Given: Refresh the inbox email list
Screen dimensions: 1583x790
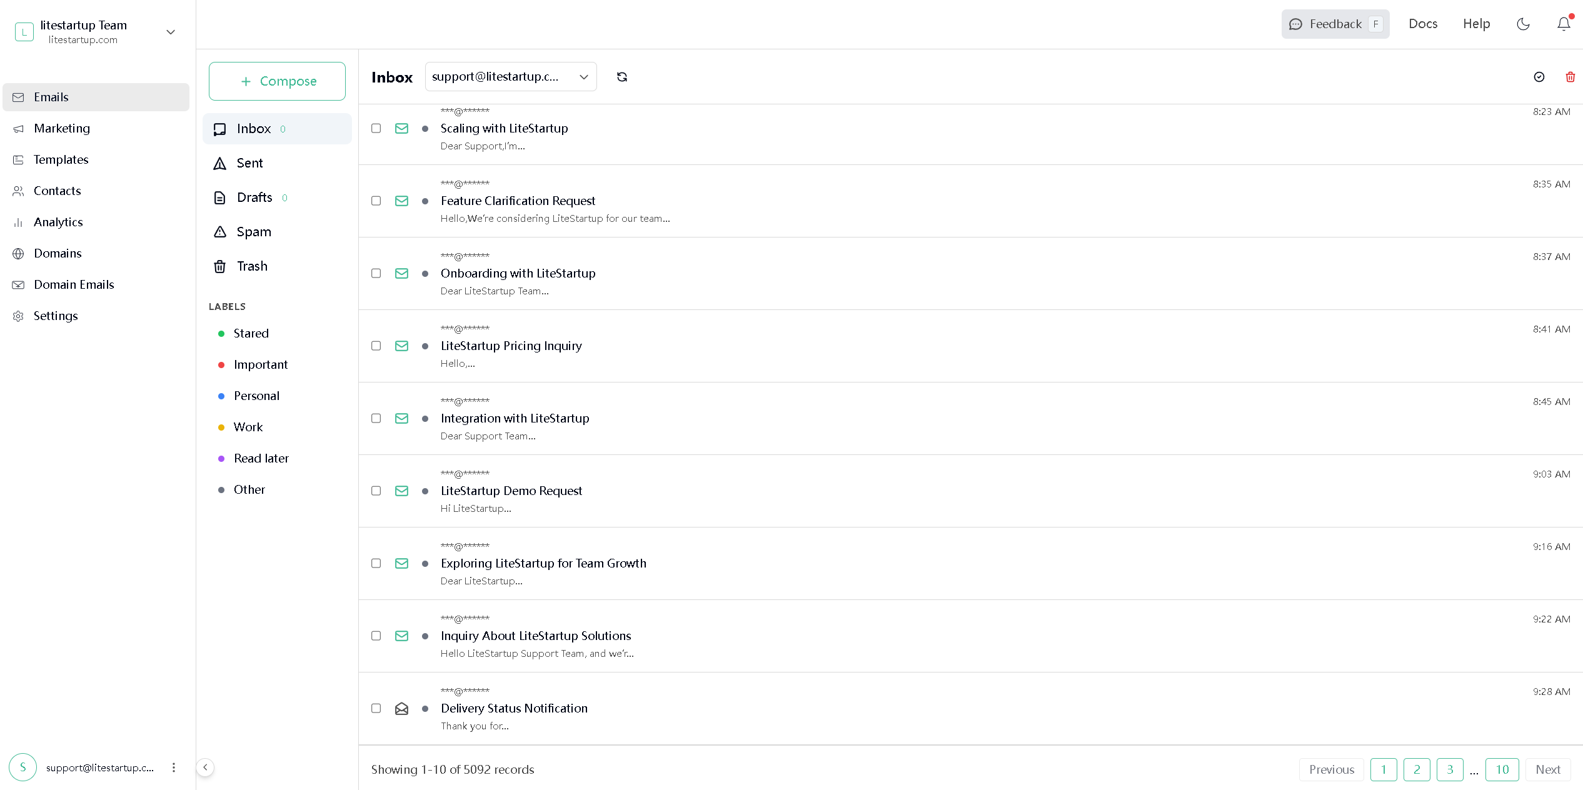Looking at the screenshot, I should [622, 76].
